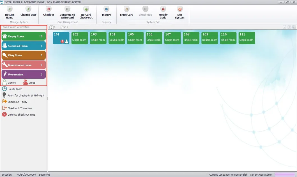Screen dimensions: 297x177
Task: Select the floor 1 tab
Action: 52,27
